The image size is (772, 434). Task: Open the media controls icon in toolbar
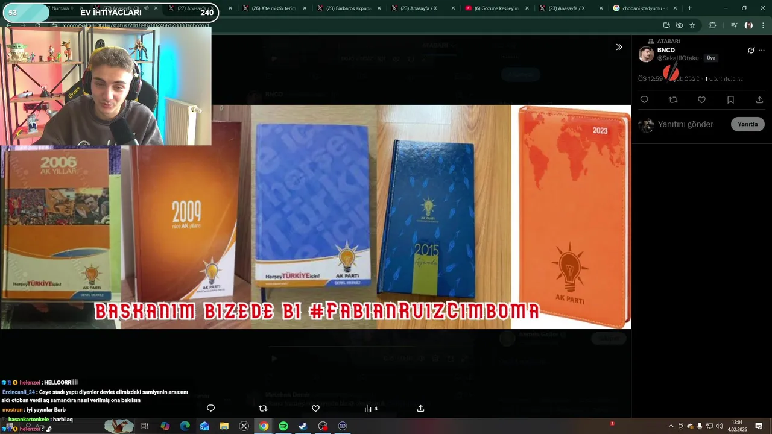click(x=734, y=25)
